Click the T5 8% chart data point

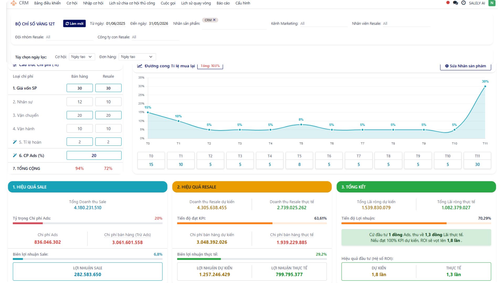point(301,125)
